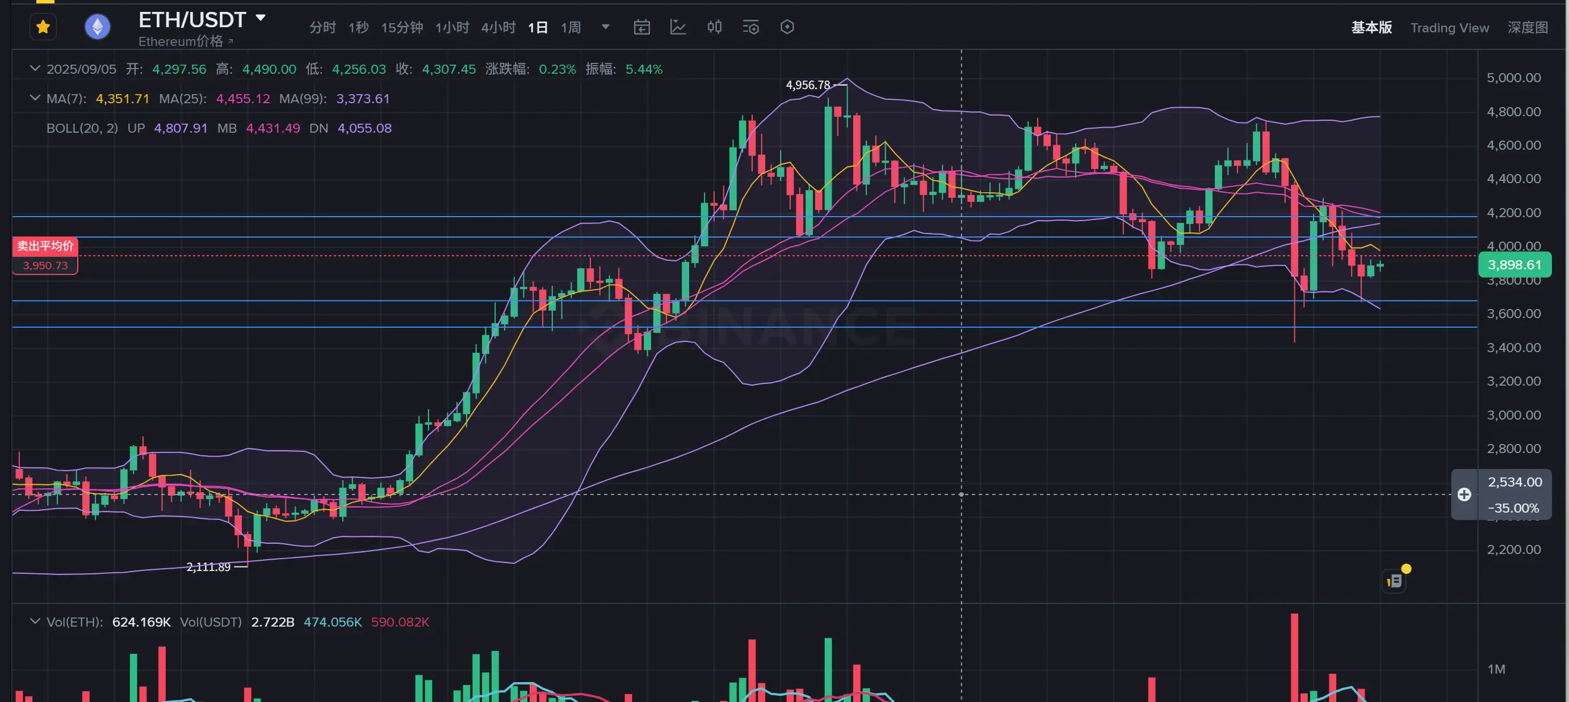
Task: Show the 深度图 depth chart
Action: [1527, 28]
